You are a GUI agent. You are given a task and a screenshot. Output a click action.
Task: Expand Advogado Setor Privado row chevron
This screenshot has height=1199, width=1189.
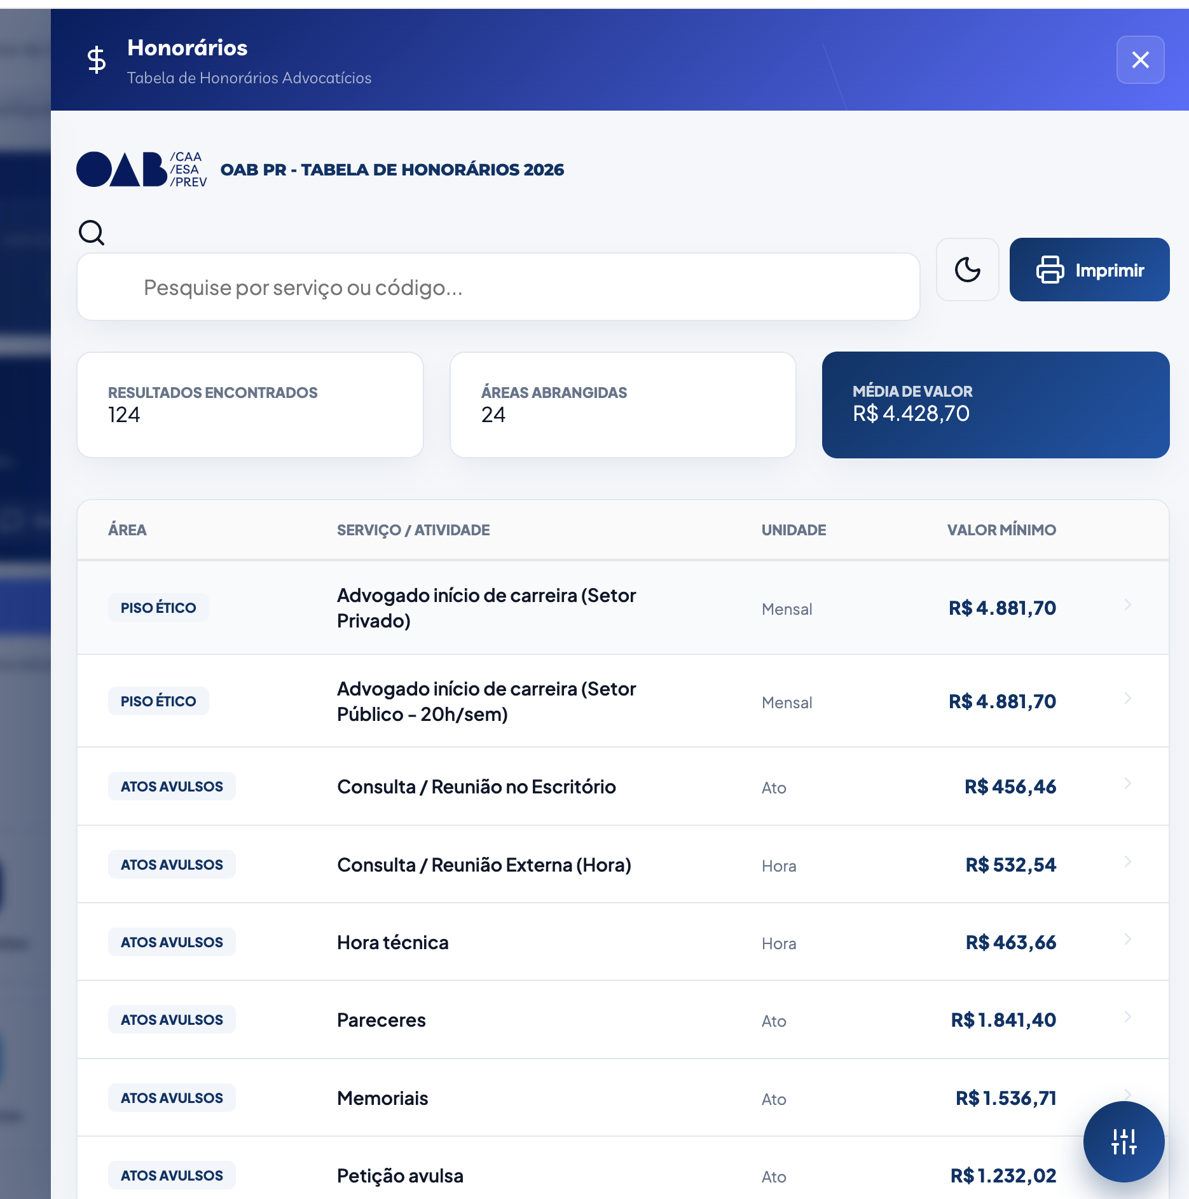(1127, 605)
